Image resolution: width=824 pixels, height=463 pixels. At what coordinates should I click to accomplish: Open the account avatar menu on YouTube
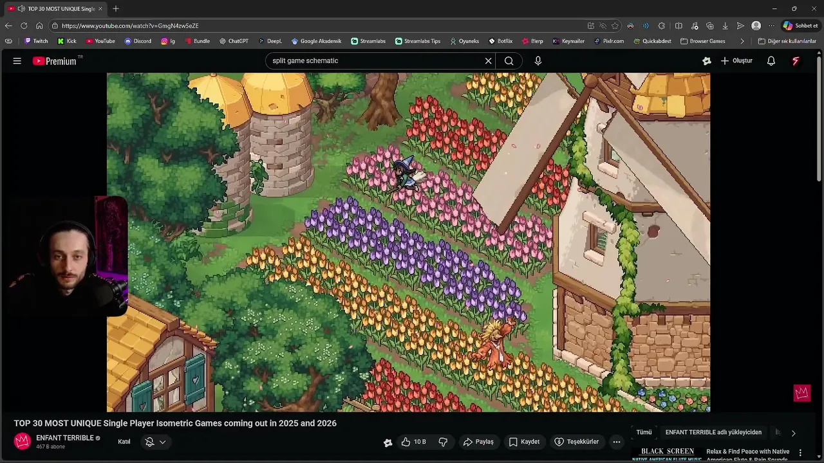(x=796, y=61)
